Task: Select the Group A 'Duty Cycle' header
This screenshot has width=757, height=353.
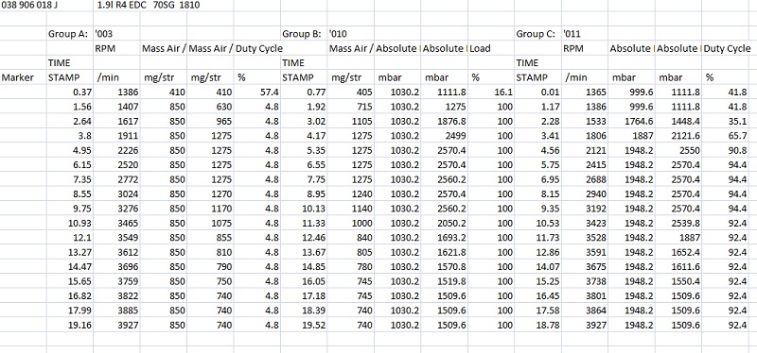Action: [x=256, y=49]
